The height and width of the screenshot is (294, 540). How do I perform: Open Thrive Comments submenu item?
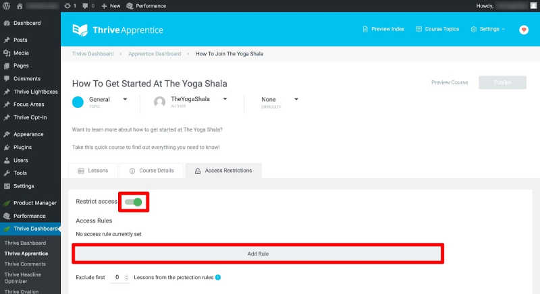pos(25,264)
